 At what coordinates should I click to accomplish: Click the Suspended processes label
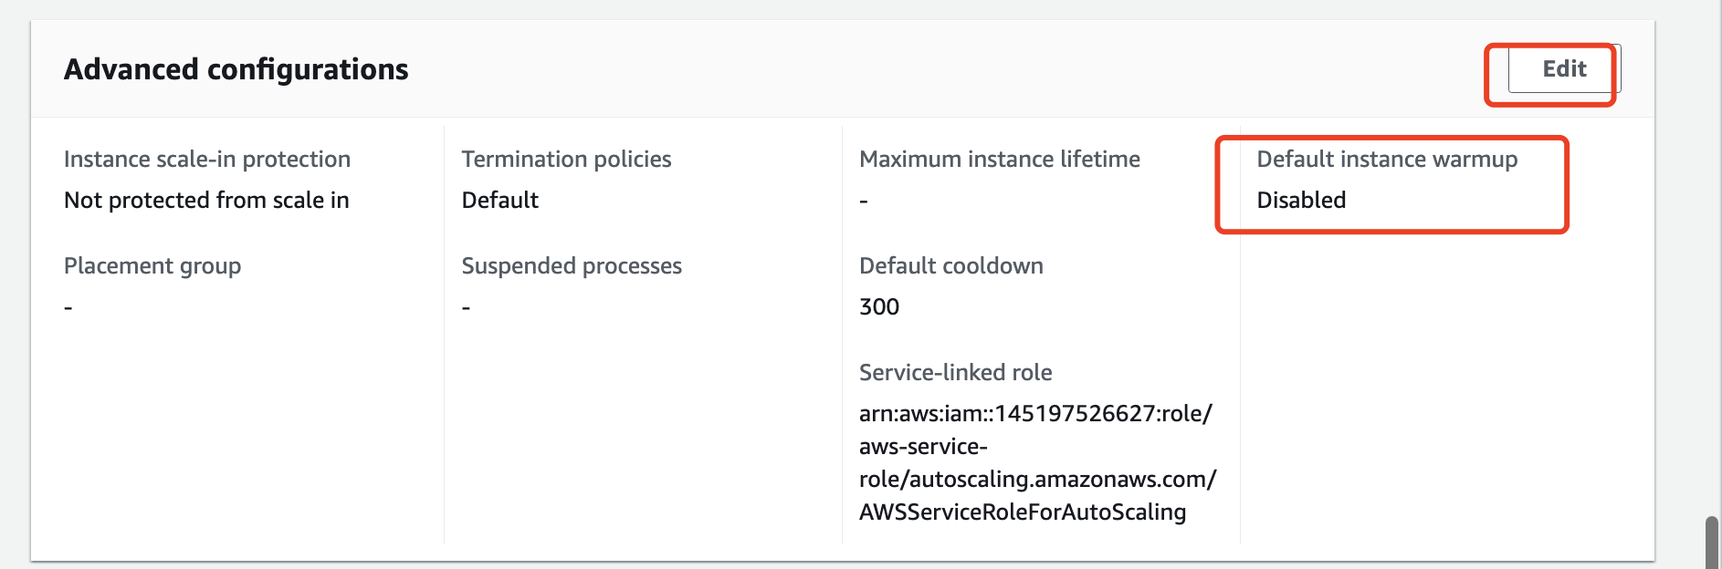pos(572,265)
